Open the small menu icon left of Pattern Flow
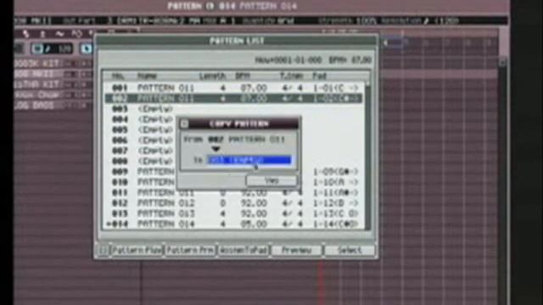Viewport: 543px width, 305px height. tap(103, 250)
